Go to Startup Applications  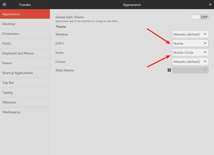coord(25,73)
